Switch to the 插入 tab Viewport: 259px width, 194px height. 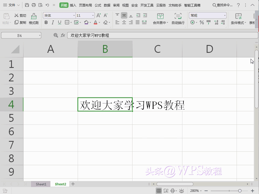73,5
